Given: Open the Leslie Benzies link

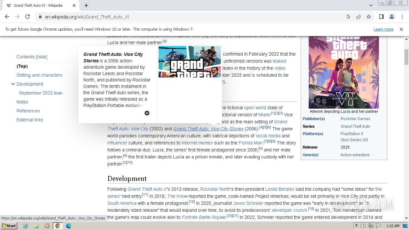Looking at the screenshot, I should click(x=280, y=189).
